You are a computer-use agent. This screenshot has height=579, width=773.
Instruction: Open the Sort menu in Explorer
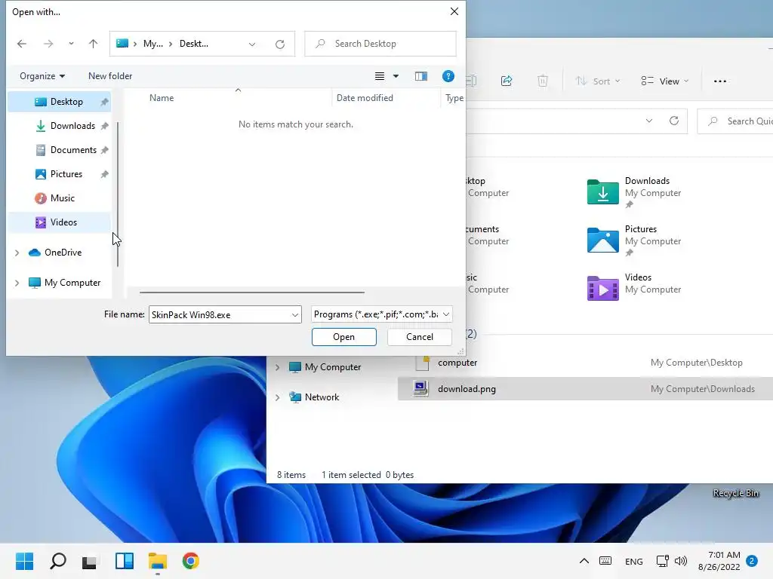point(597,81)
